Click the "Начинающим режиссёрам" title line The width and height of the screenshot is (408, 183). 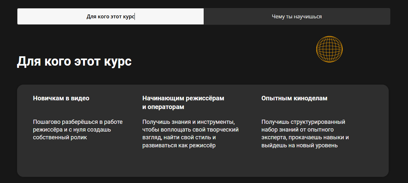click(x=183, y=98)
